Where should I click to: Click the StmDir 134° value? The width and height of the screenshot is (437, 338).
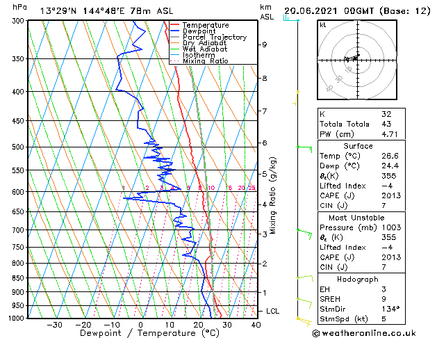[x=390, y=309]
